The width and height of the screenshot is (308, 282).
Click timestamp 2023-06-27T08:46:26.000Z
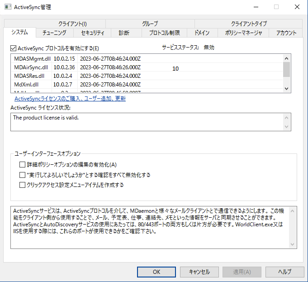(110, 67)
